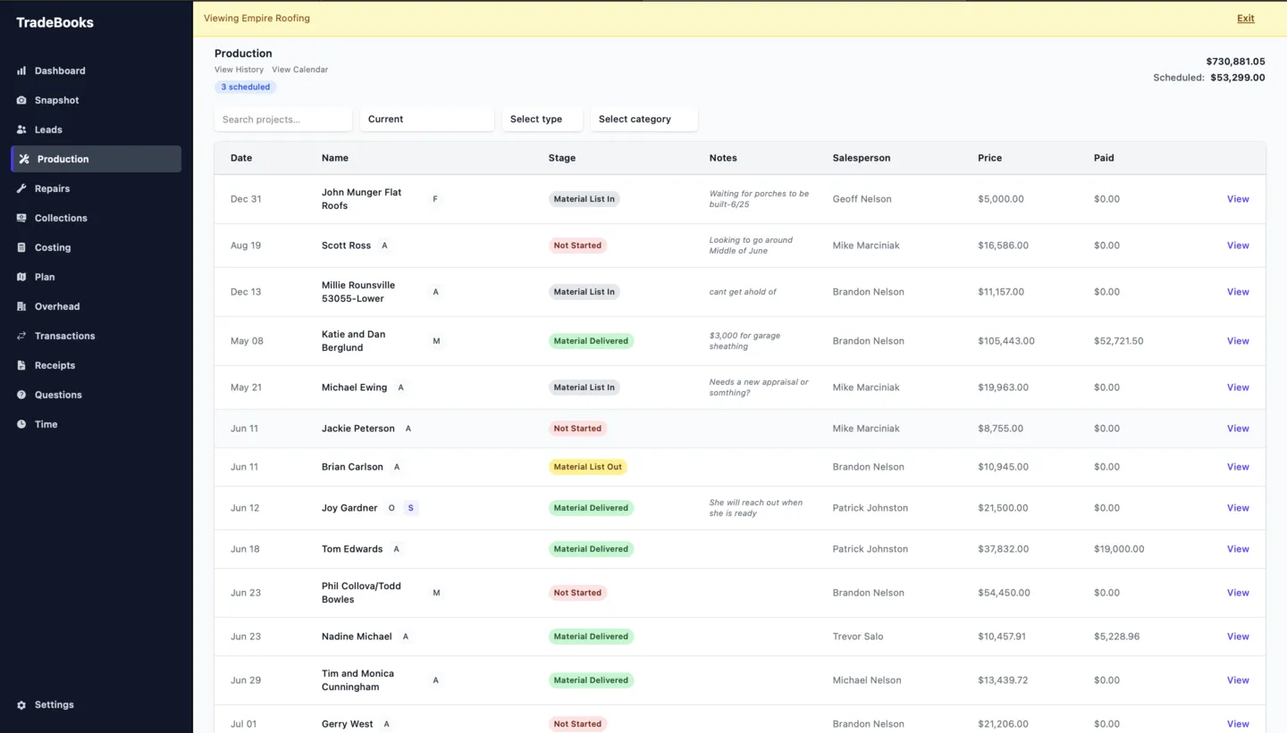Click the 3 scheduled badge
1287x733 pixels.
tap(246, 87)
